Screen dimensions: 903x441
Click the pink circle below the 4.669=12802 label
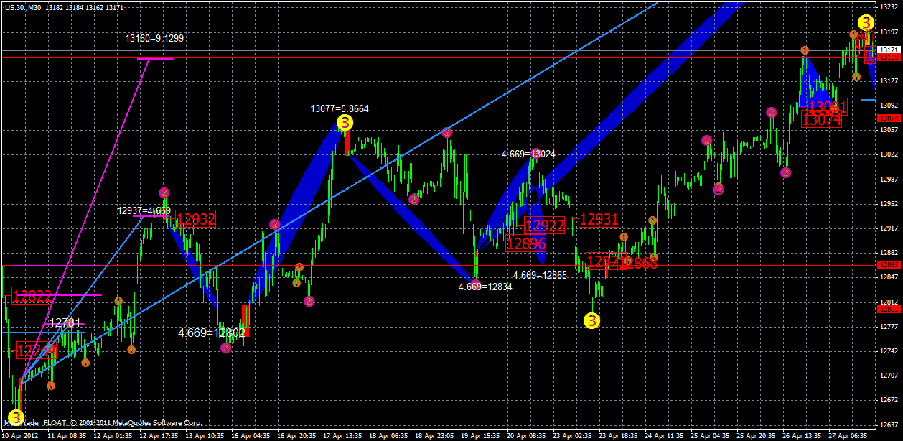226,348
